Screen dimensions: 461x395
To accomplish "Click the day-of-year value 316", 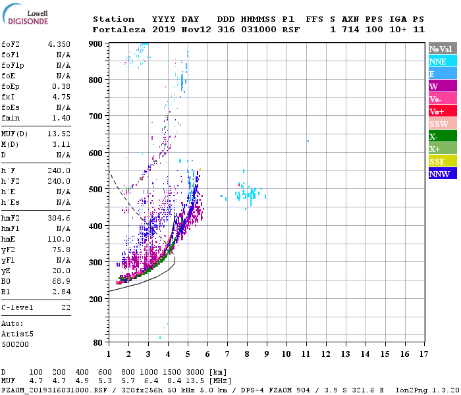I will 226,30.
